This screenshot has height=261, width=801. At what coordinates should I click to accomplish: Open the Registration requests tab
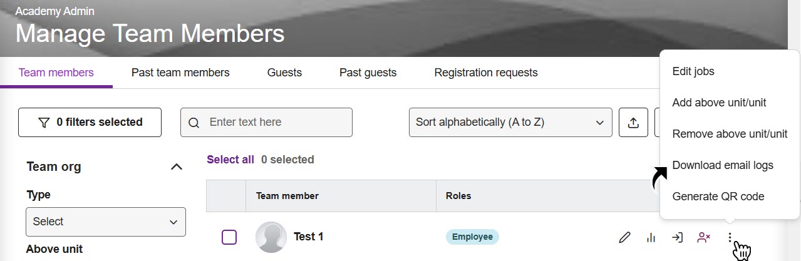[486, 73]
